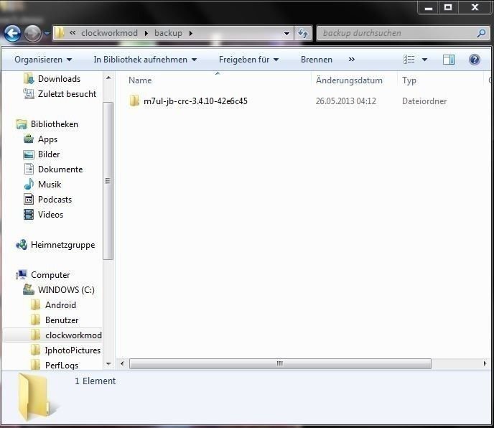This screenshot has width=494, height=428.
Task: Click the Musik note icon
Action: [29, 184]
